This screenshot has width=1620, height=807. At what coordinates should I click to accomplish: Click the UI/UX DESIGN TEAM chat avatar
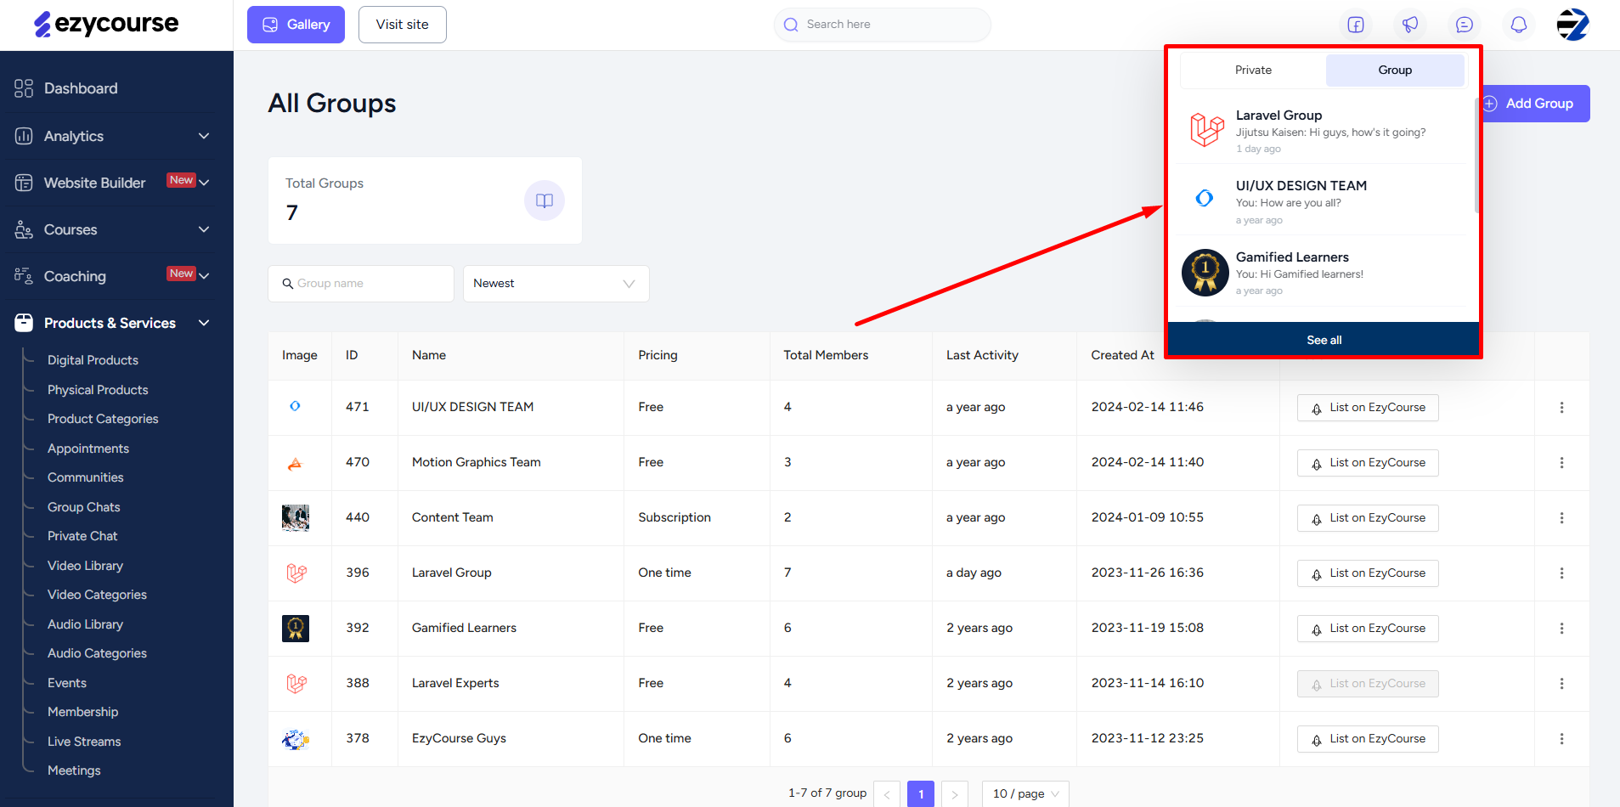1205,198
